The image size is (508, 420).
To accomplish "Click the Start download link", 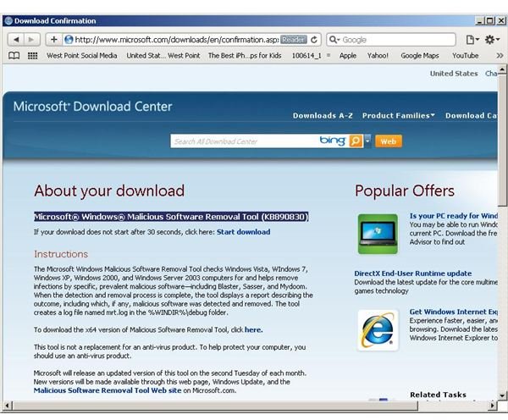I will pyautogui.click(x=243, y=232).
